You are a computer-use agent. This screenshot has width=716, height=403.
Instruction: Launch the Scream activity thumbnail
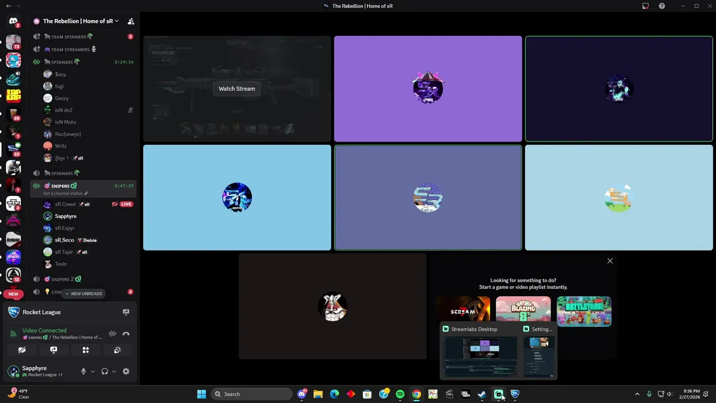(463, 311)
